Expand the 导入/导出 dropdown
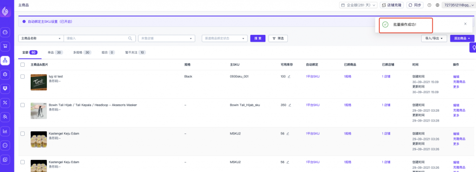Image resolution: width=476 pixels, height=172 pixels. (x=434, y=38)
